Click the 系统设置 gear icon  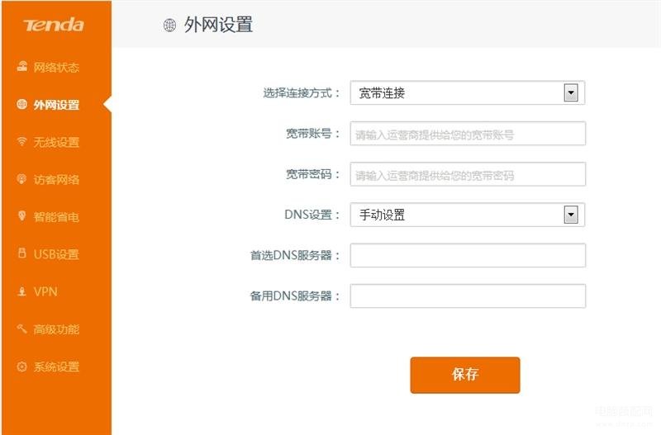pos(22,366)
